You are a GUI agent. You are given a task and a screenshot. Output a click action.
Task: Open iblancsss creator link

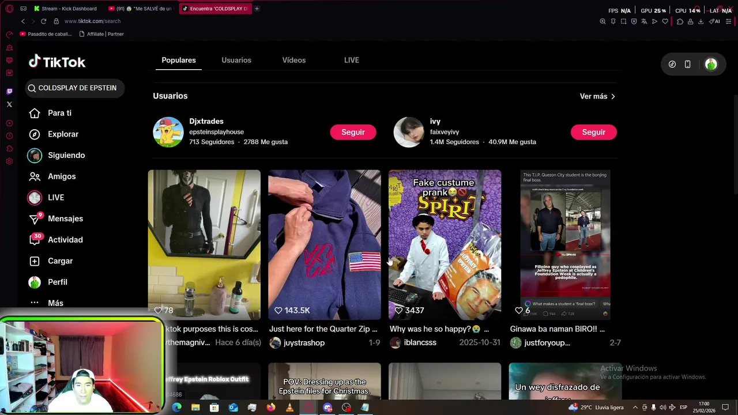point(413,342)
